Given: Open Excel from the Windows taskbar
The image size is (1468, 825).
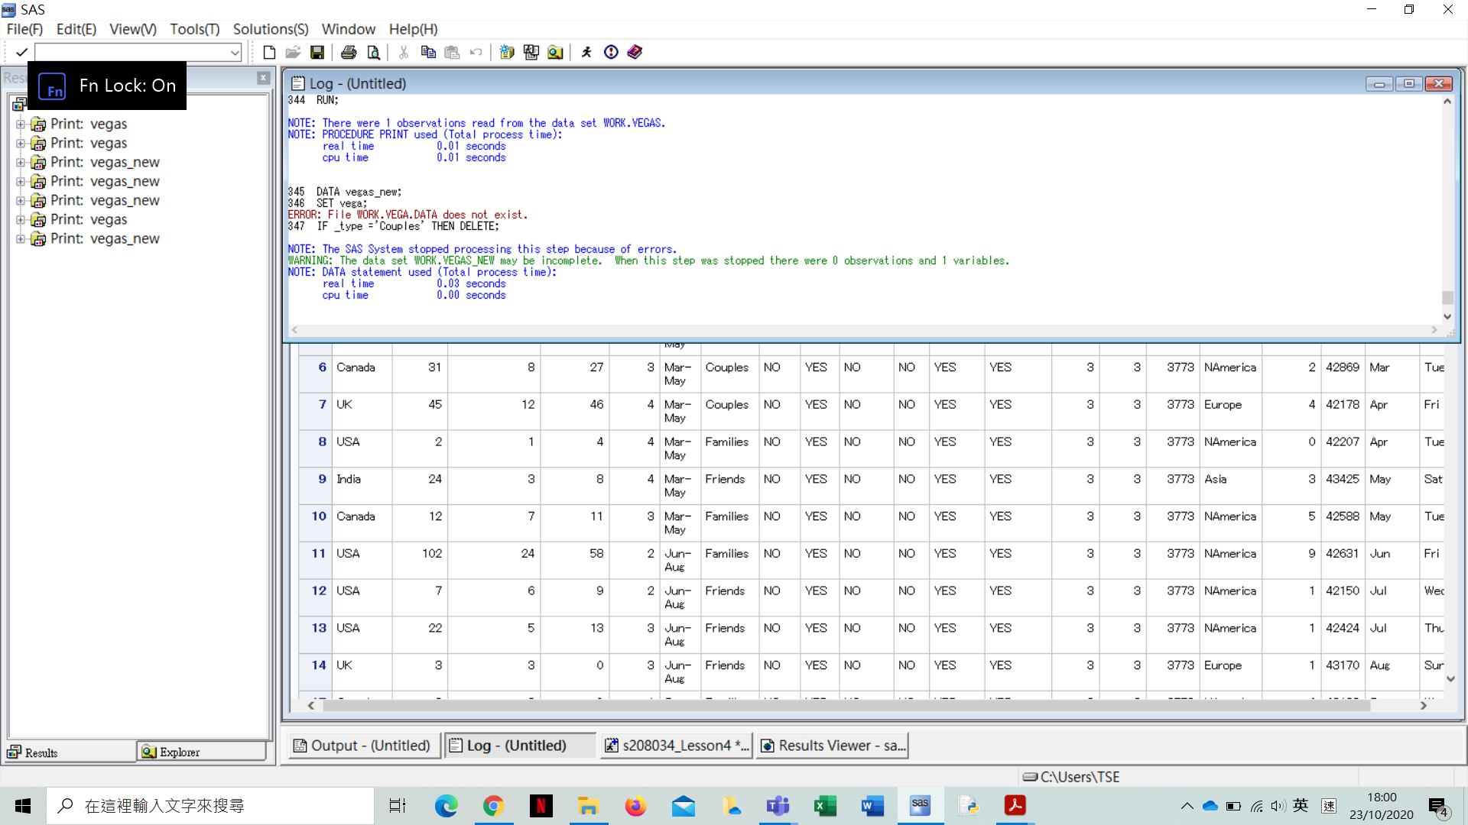Looking at the screenshot, I should click(x=824, y=806).
